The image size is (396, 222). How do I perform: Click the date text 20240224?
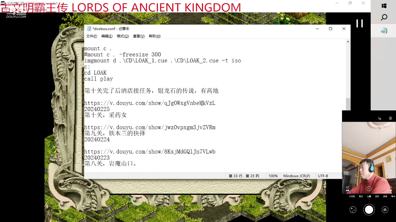coord(97,139)
